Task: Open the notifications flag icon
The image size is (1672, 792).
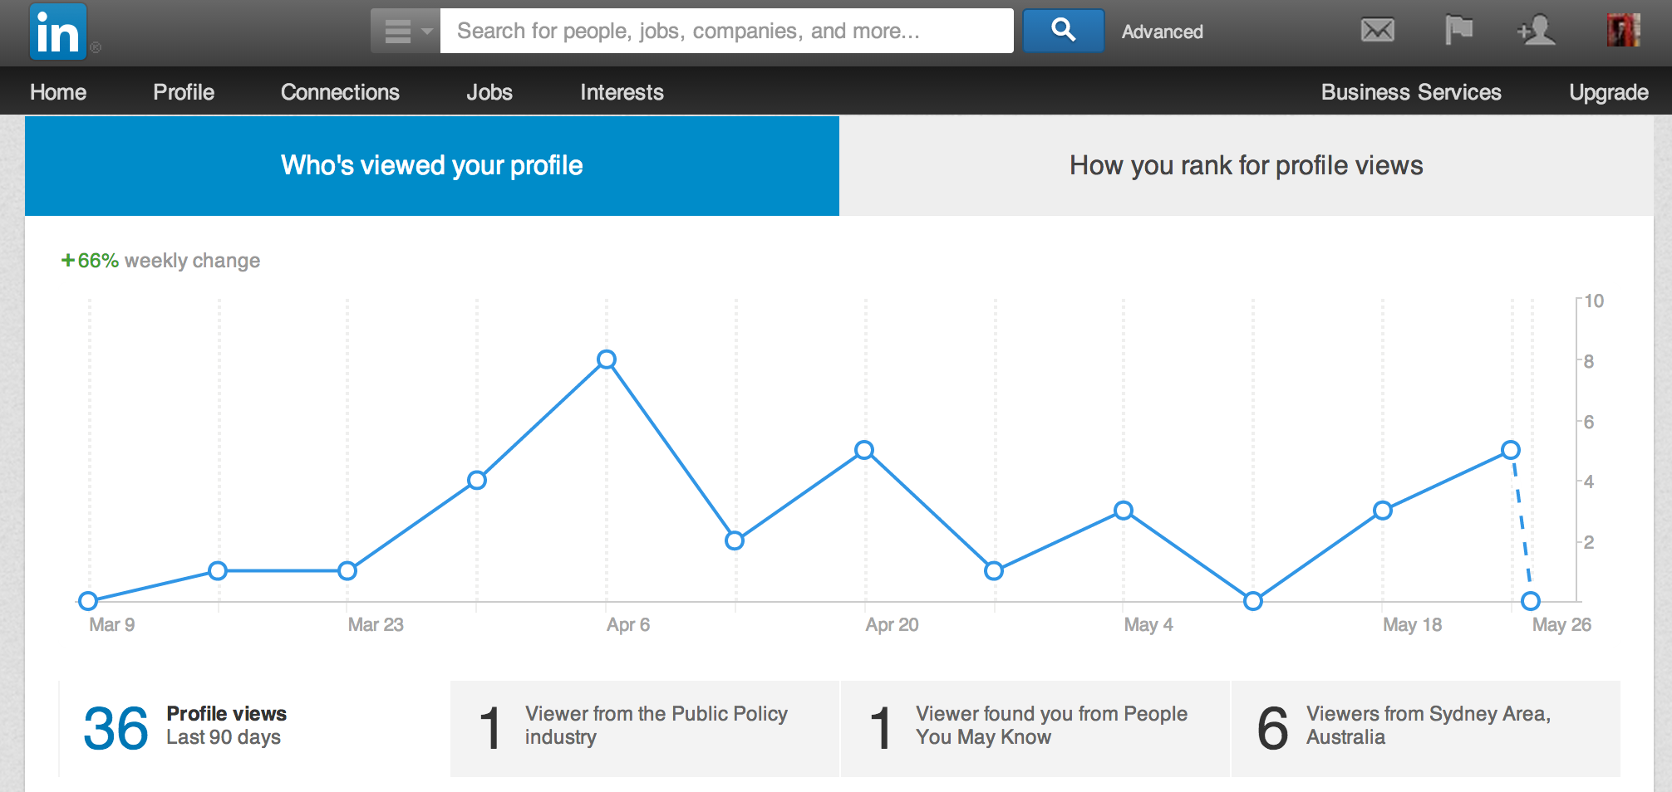Action: coord(1458,31)
